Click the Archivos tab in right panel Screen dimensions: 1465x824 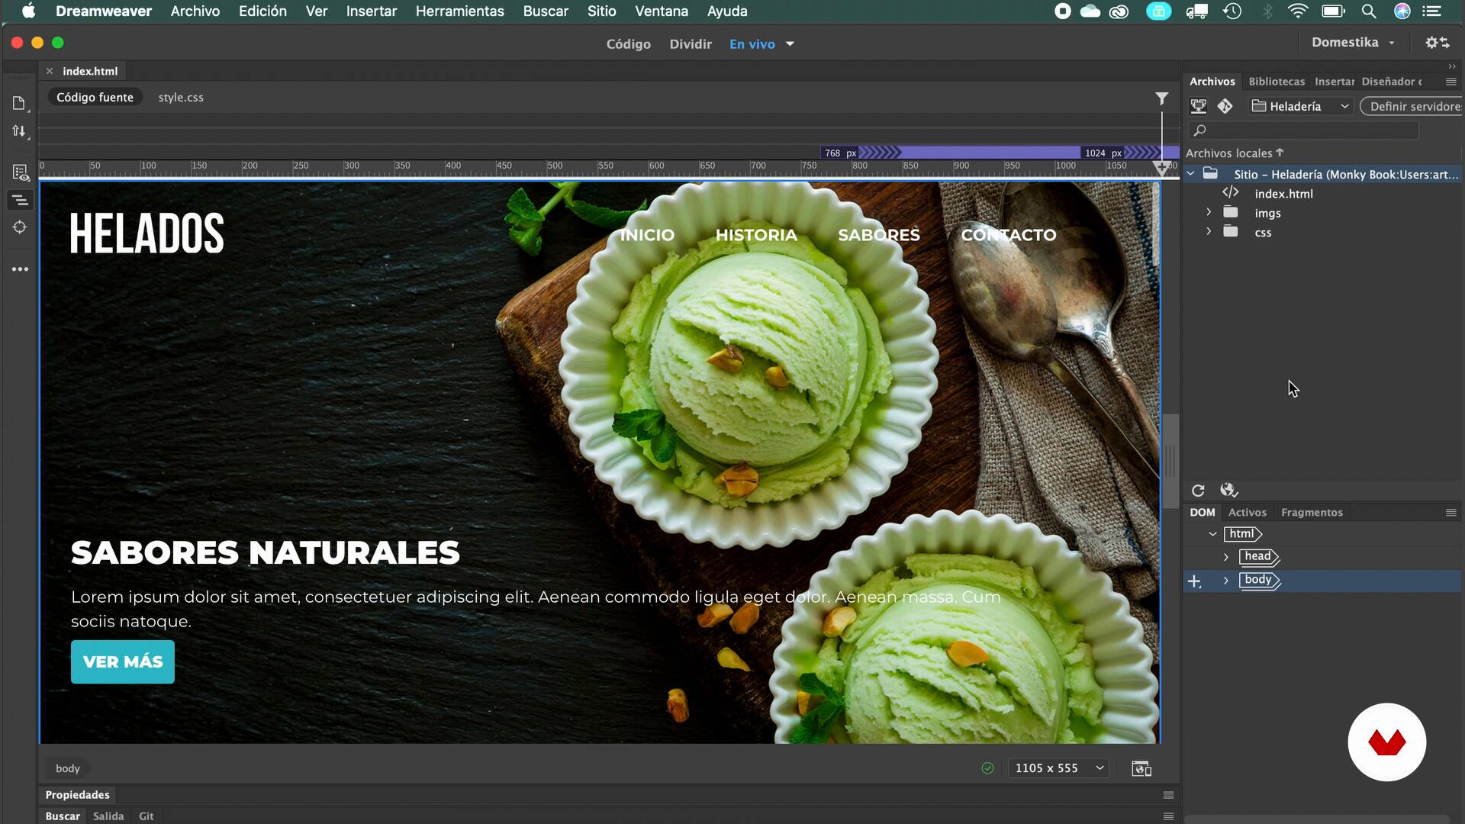click(x=1212, y=80)
